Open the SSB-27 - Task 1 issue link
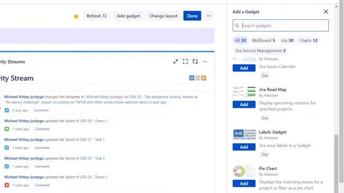Viewport: 344px width, 193px height. click(x=92, y=139)
